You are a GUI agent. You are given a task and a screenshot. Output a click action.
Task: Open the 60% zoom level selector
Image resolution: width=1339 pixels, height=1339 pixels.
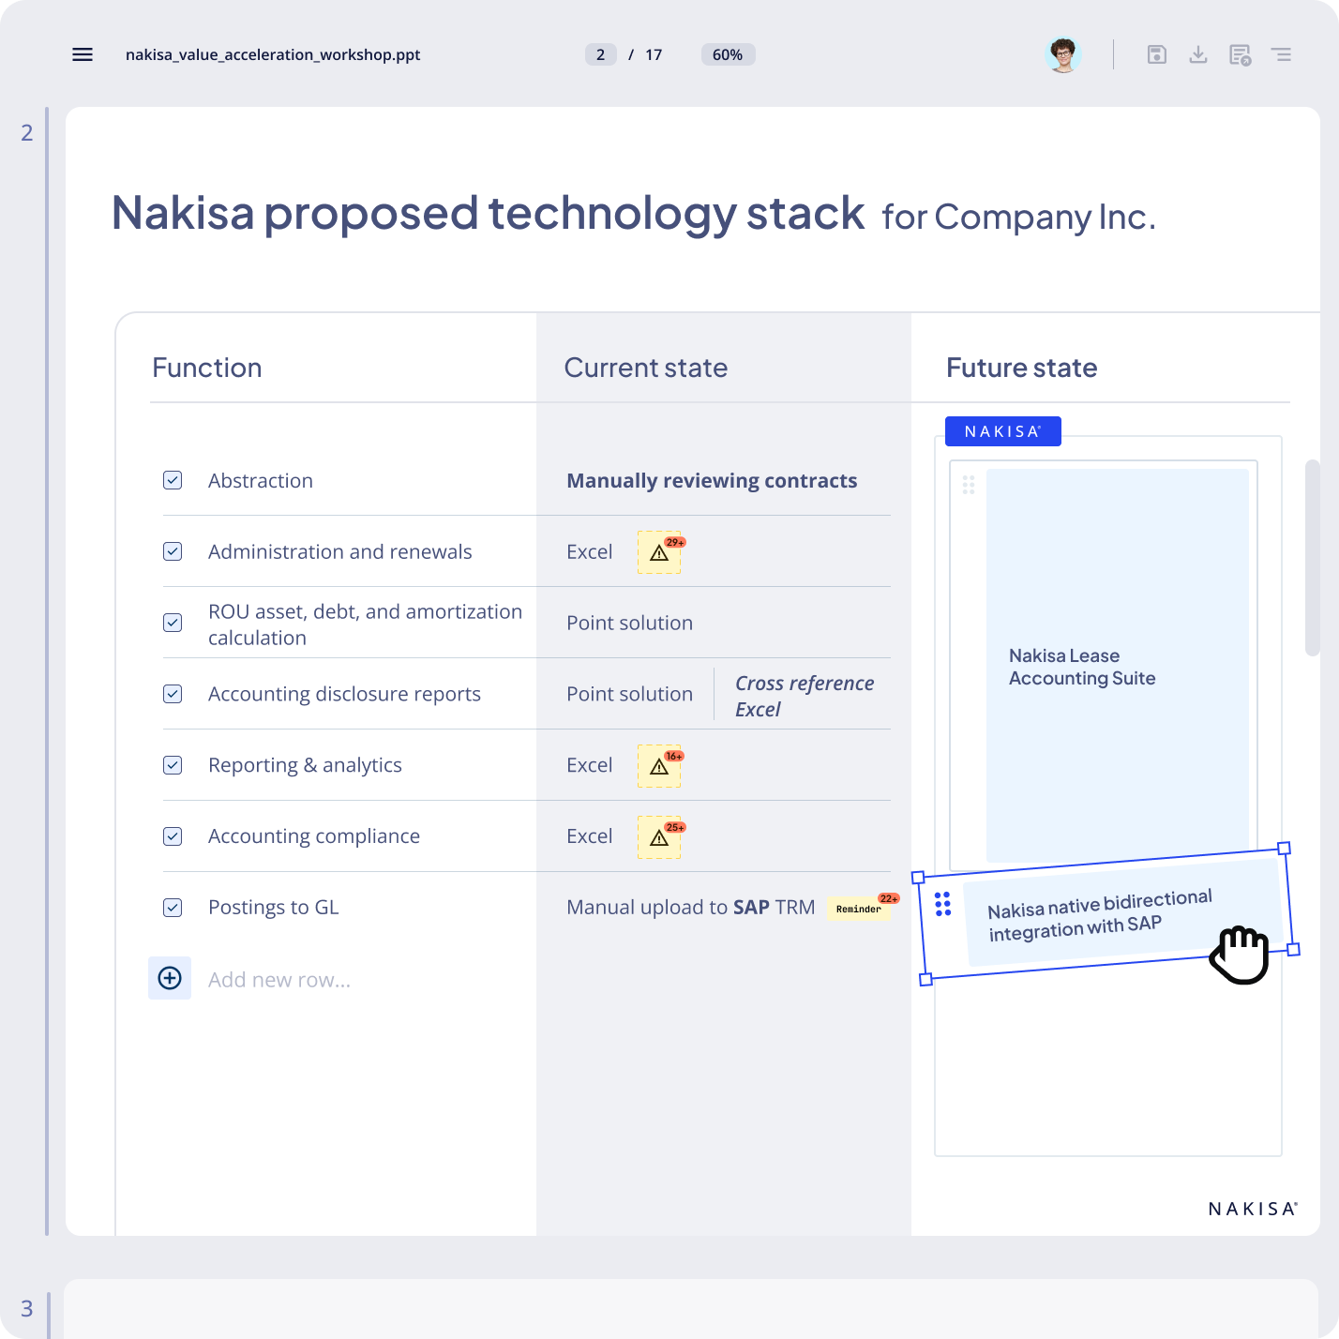[x=728, y=54]
